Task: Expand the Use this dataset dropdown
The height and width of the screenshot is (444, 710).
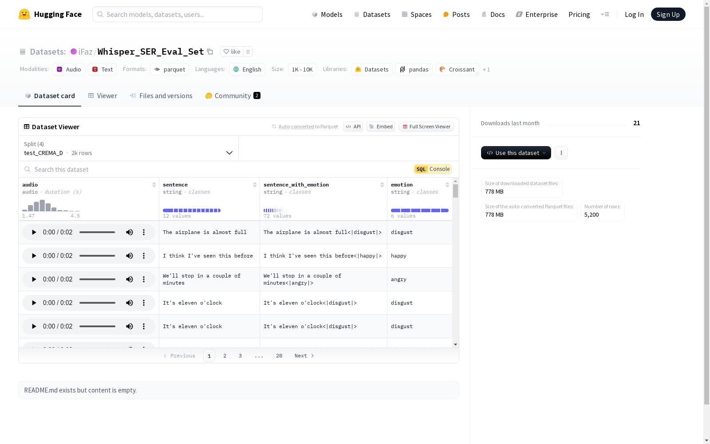Action: [516, 153]
